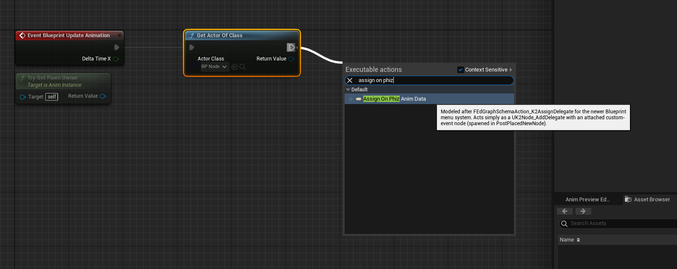Select the Get Actor Of Class node title

coord(219,36)
